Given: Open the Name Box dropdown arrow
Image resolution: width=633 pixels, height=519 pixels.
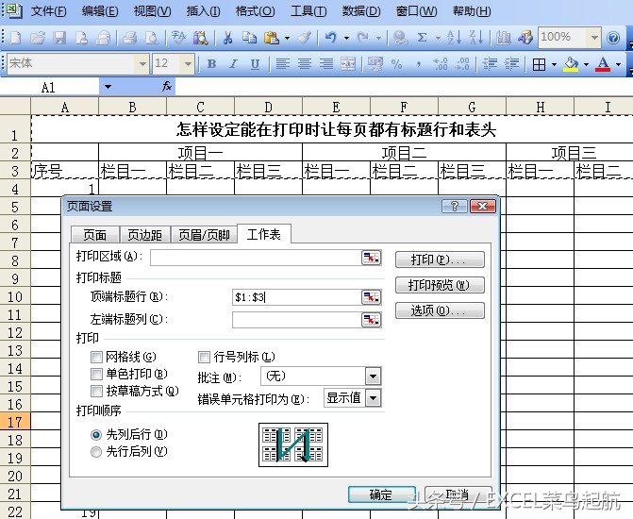Looking at the screenshot, I should pos(108,87).
